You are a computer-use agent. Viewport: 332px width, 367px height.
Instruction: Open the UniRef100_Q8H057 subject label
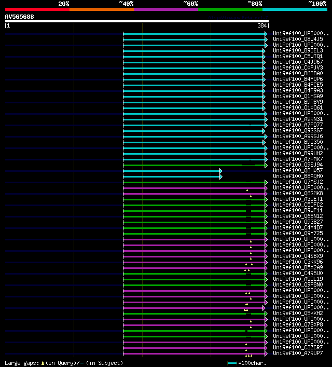pyautogui.click(x=298, y=170)
